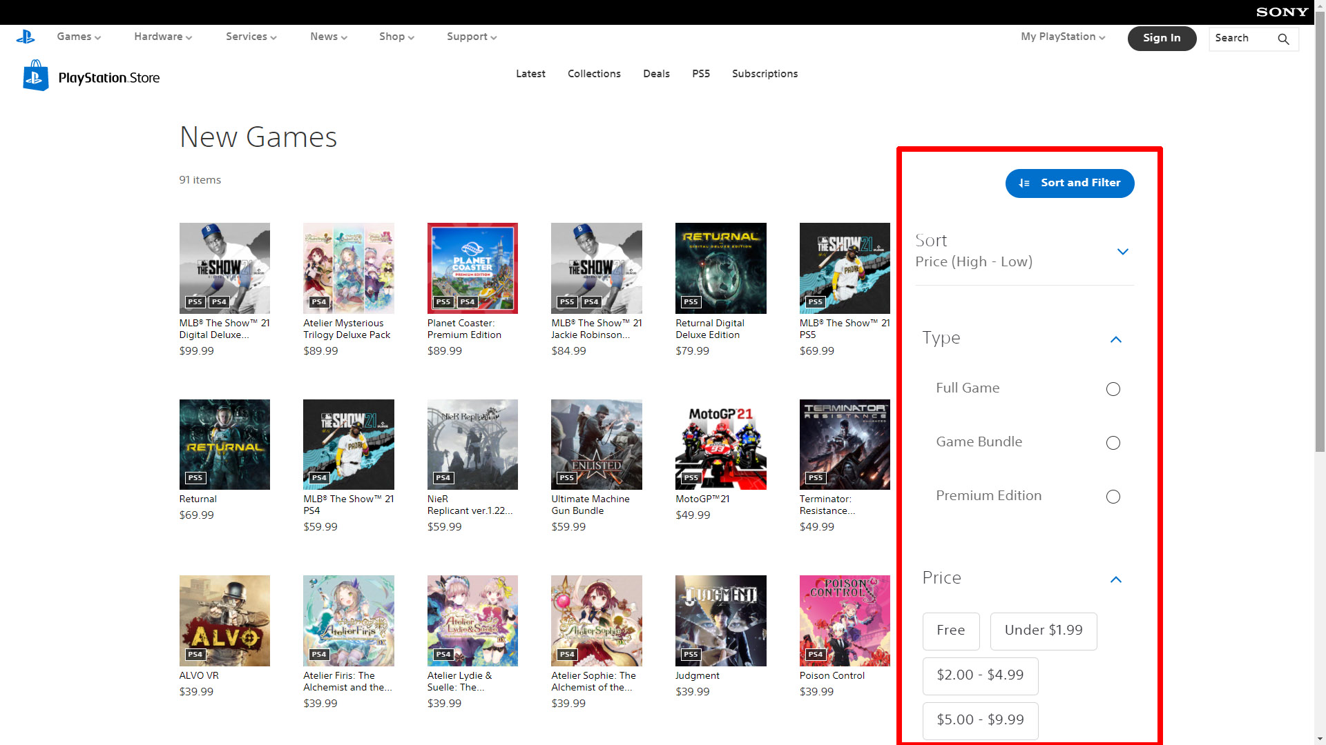Filter by $5.00 - $9.99 price range
The width and height of the screenshot is (1326, 745).
click(x=980, y=720)
